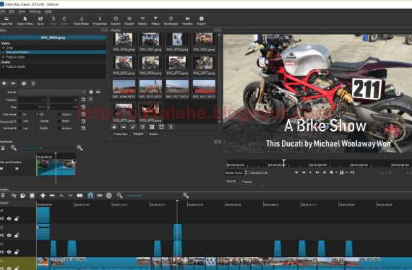
Task: Open the Export panel from the main toolbar
Action: coord(201,20)
